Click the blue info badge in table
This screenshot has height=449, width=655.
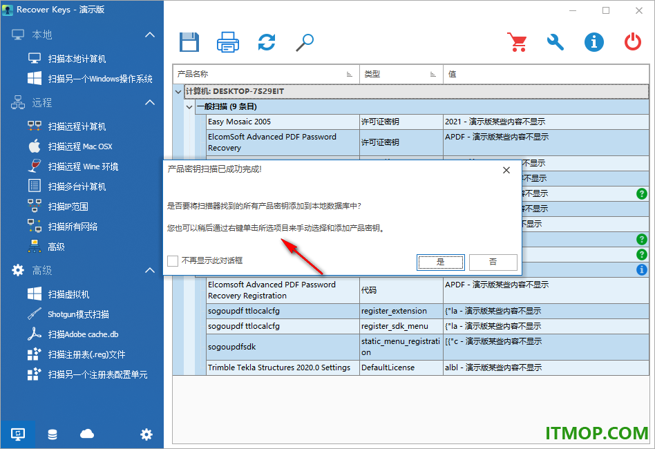pyautogui.click(x=642, y=269)
